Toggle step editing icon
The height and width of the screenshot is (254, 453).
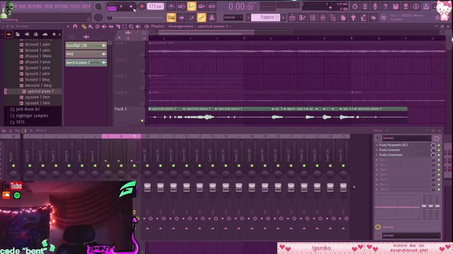pyautogui.click(x=191, y=18)
